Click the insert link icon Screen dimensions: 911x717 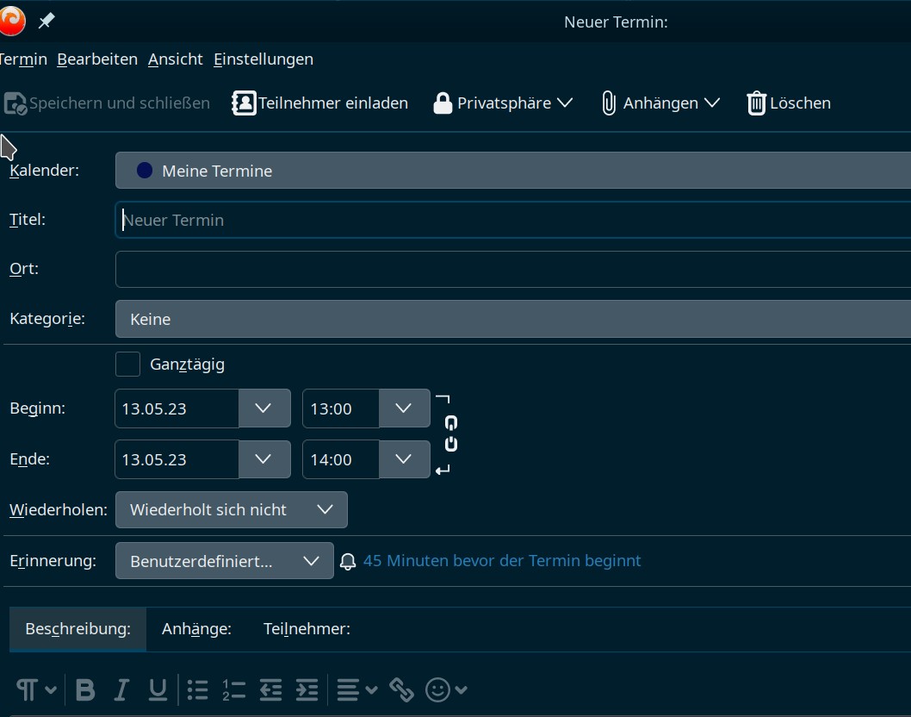coord(402,689)
